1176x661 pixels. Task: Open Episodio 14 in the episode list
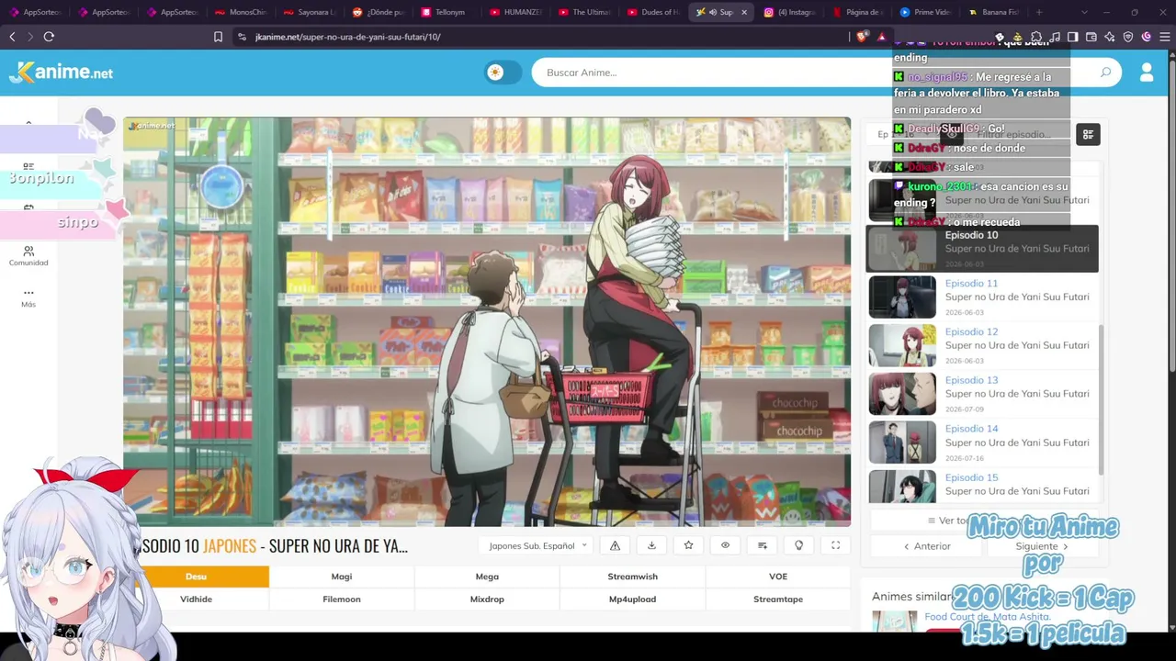pyautogui.click(x=982, y=443)
